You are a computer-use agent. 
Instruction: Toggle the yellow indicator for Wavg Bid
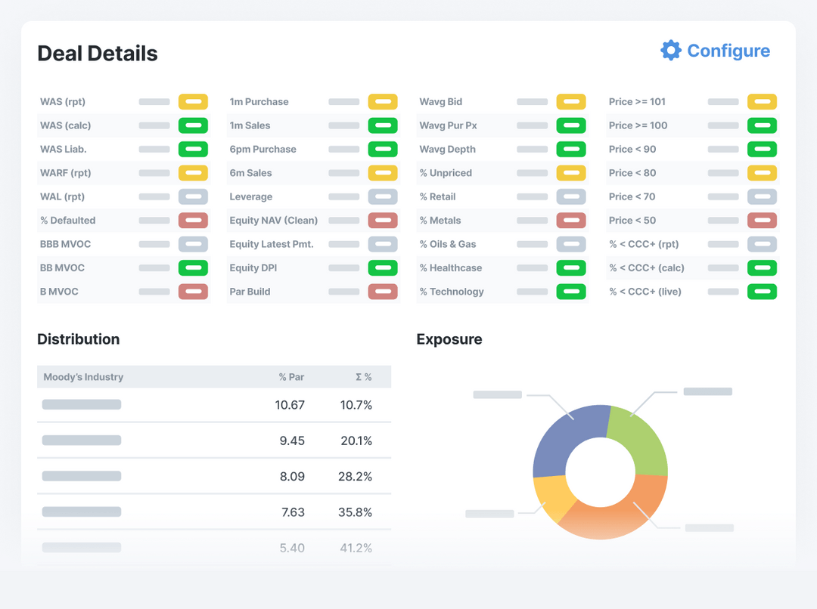point(572,101)
